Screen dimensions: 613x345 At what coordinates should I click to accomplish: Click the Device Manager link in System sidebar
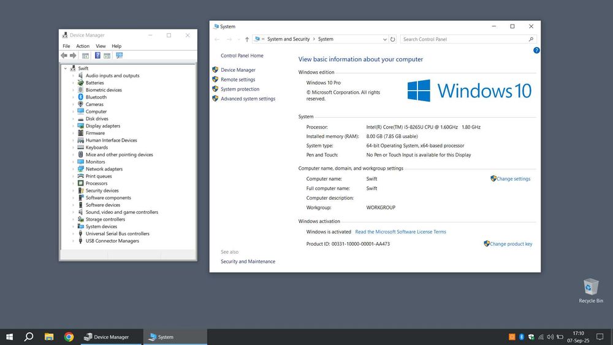click(238, 70)
